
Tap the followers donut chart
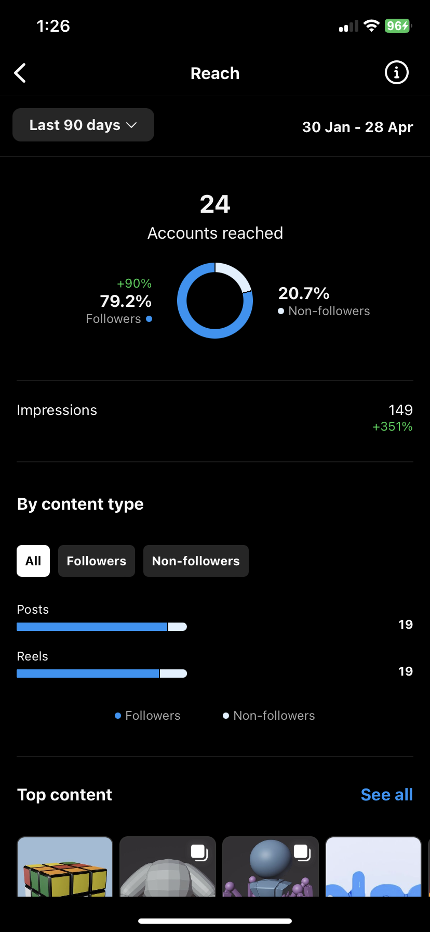215,301
